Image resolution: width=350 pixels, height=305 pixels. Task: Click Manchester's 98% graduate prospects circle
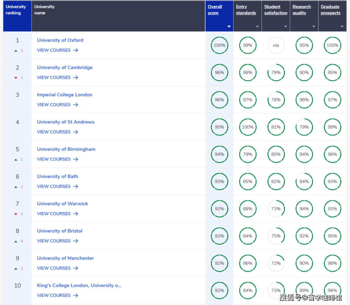click(332, 263)
